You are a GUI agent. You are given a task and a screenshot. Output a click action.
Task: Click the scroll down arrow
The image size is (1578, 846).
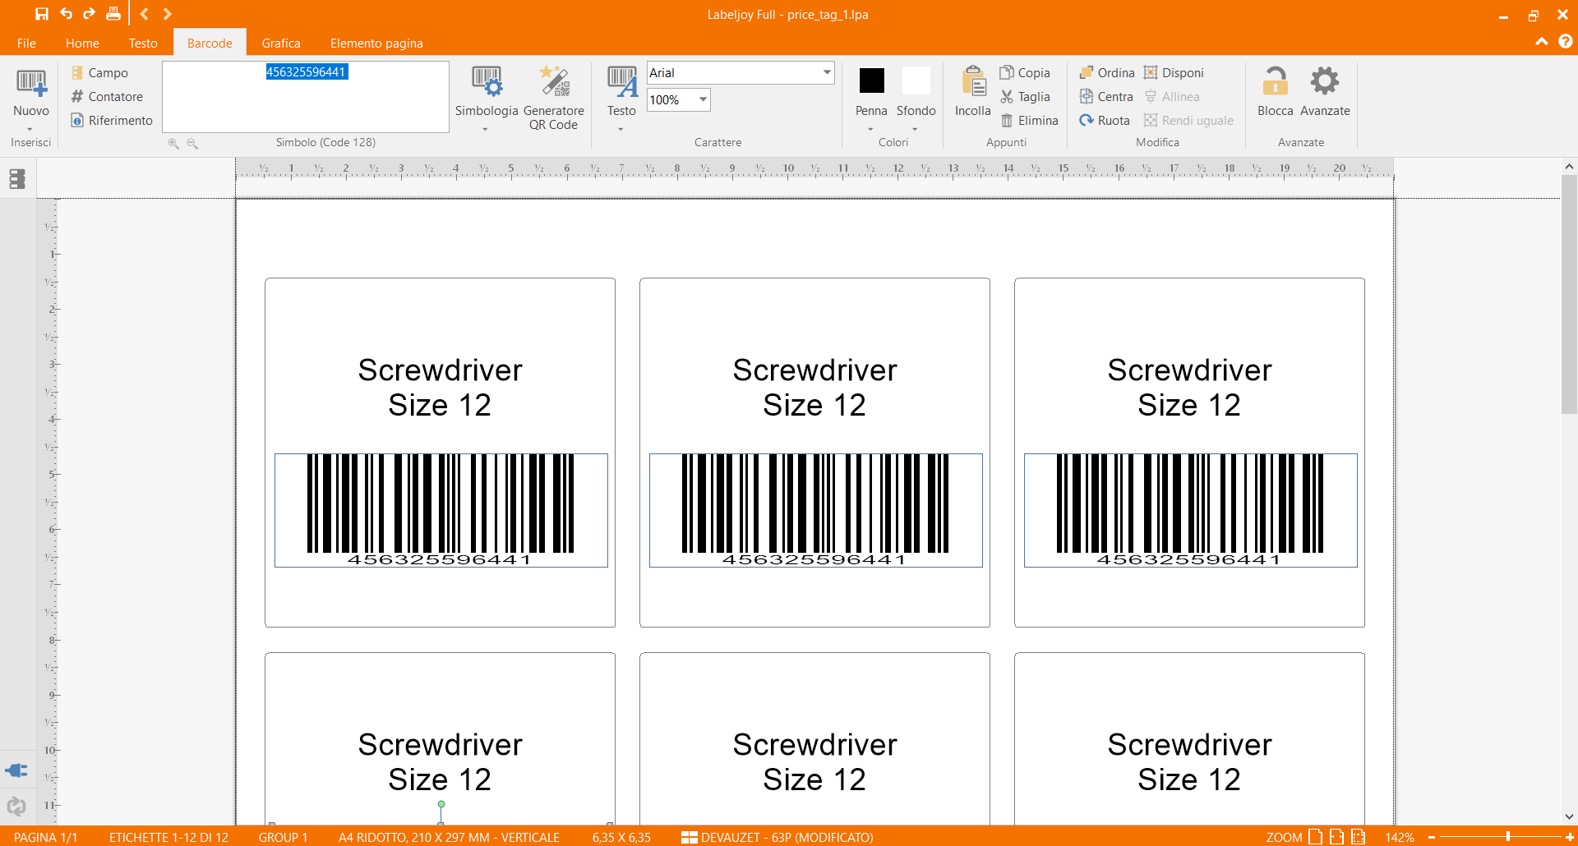tap(1569, 816)
